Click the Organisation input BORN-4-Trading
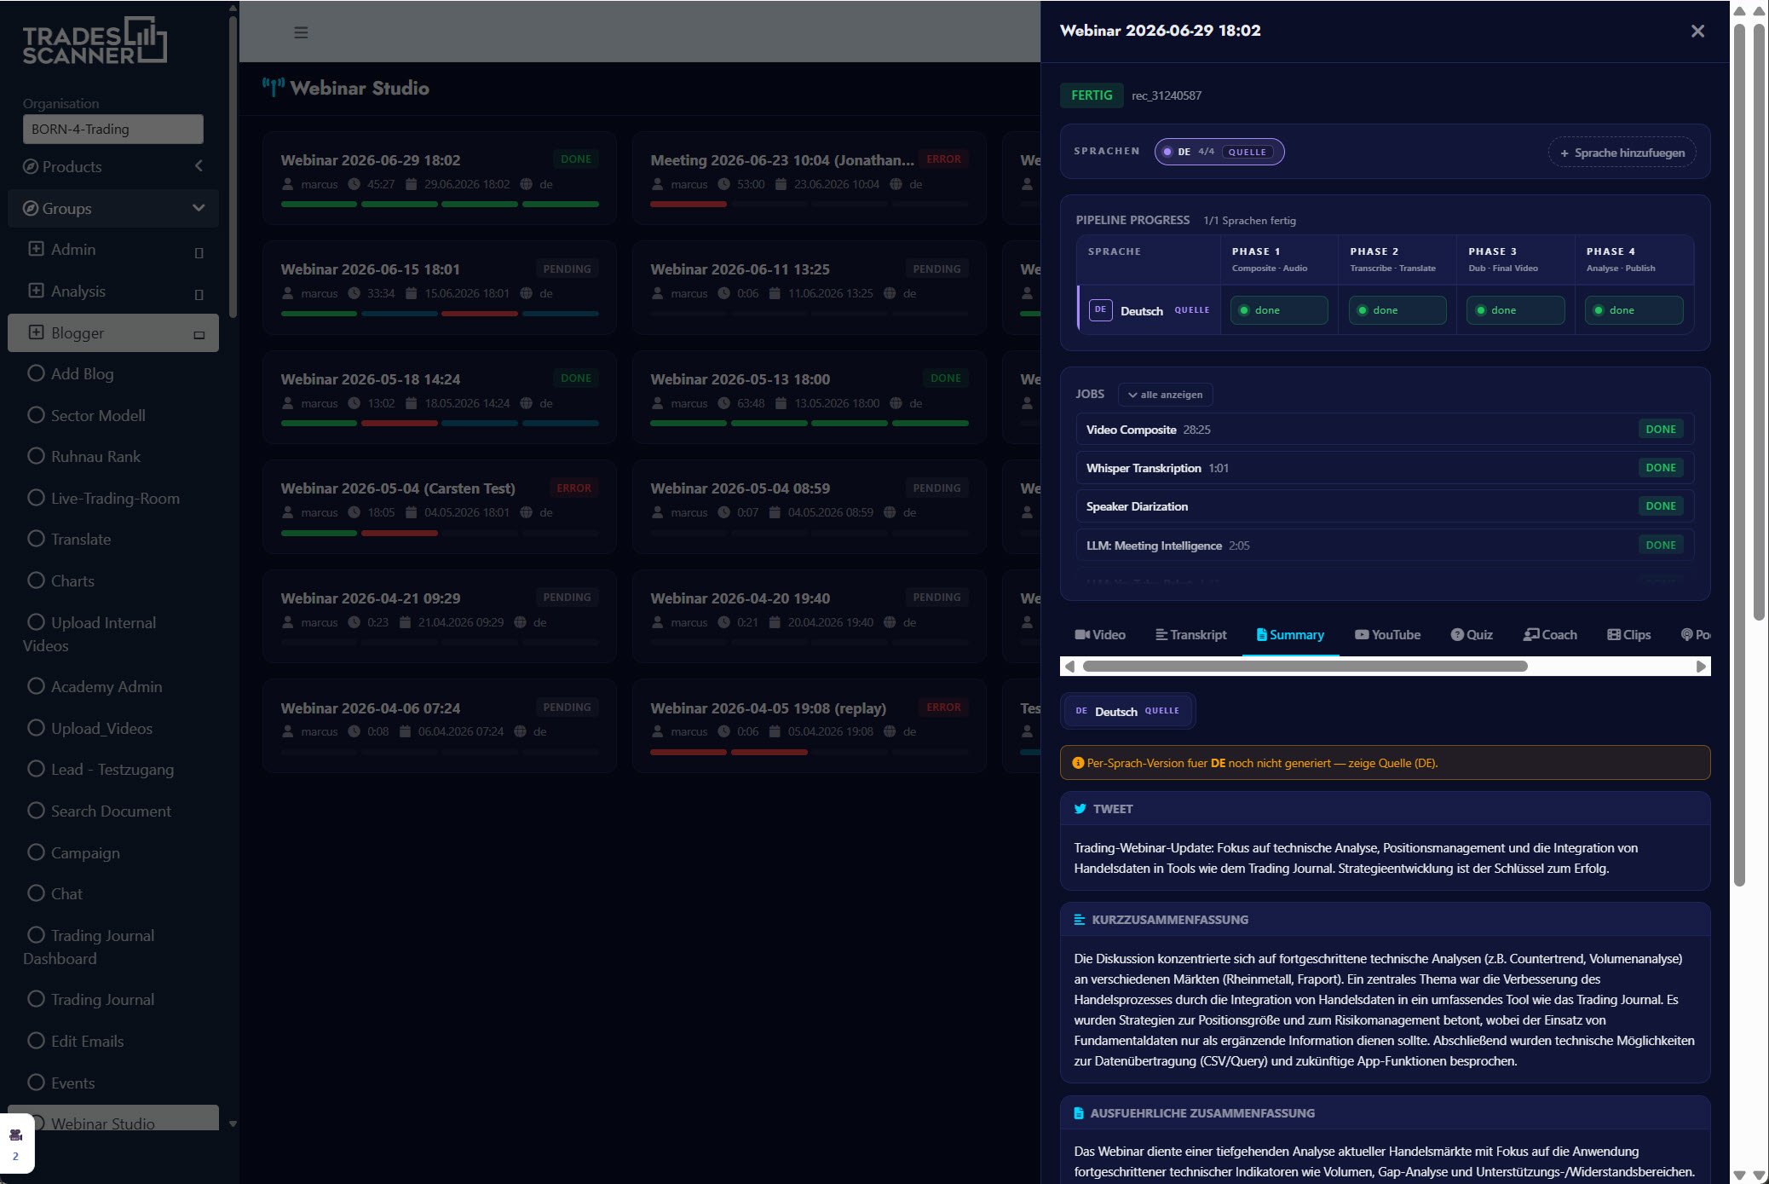Image resolution: width=1769 pixels, height=1184 pixels. pos(112,129)
